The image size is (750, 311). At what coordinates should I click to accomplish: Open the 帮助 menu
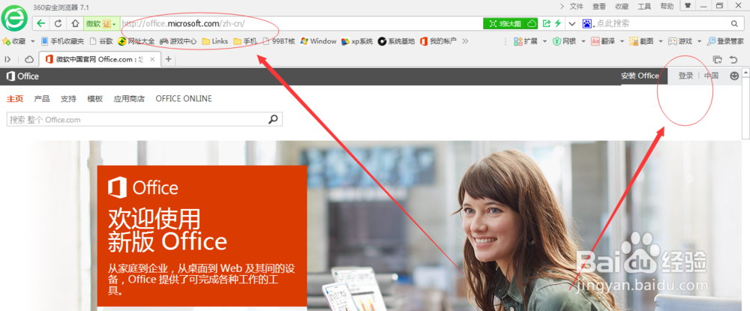tap(667, 6)
